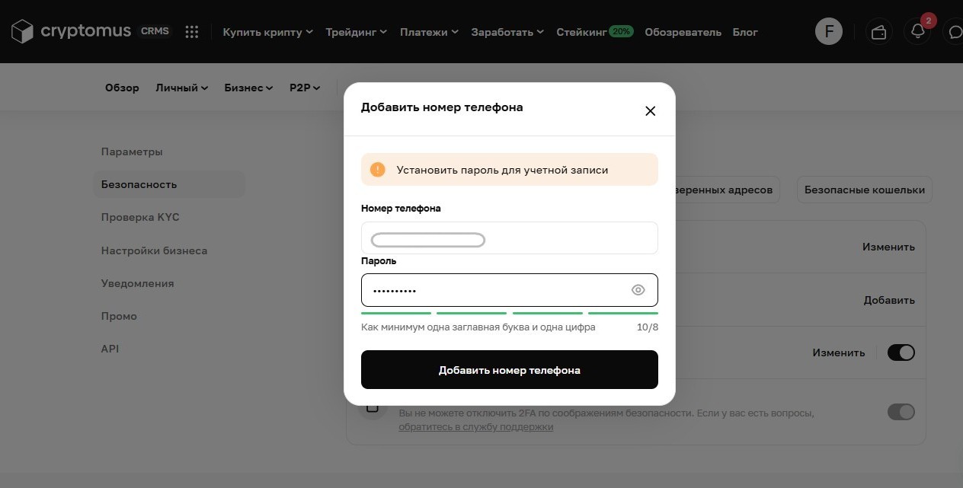Viewport: 963px width, 488px height.
Task: Expand the Трейдинг menu
Action: coord(356,32)
